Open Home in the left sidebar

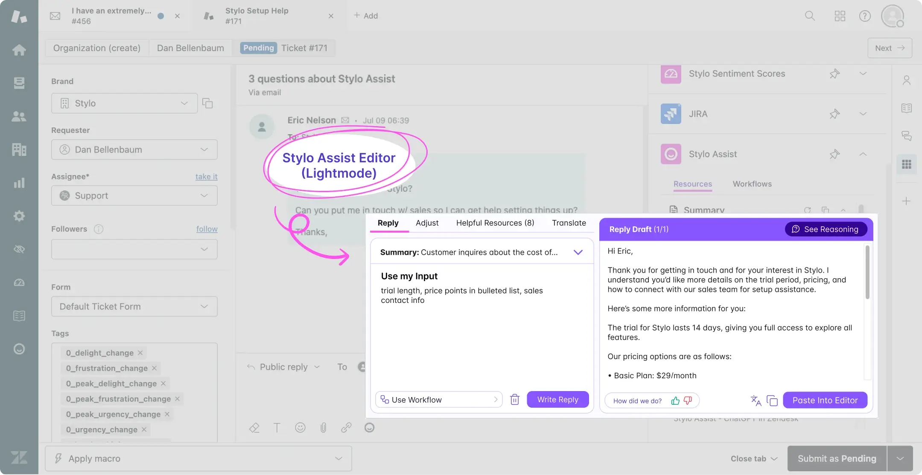[19, 50]
